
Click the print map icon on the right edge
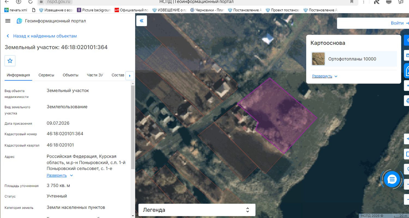click(406, 100)
